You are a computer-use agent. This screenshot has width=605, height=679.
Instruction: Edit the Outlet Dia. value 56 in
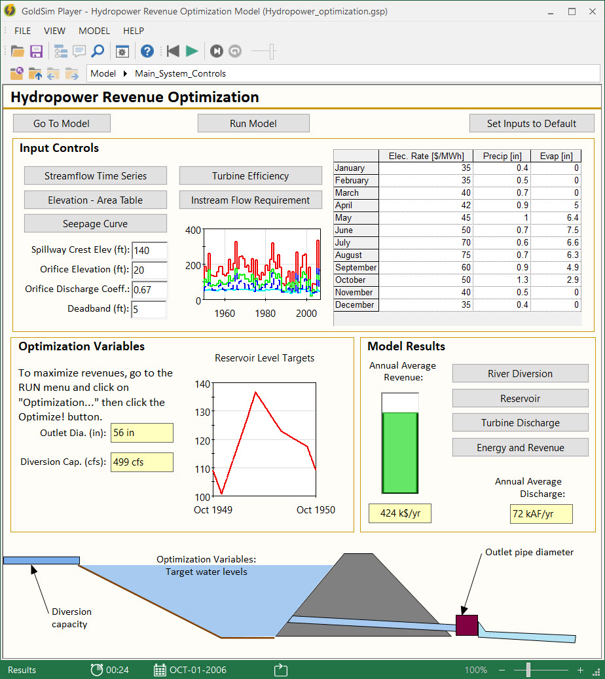pyautogui.click(x=142, y=433)
